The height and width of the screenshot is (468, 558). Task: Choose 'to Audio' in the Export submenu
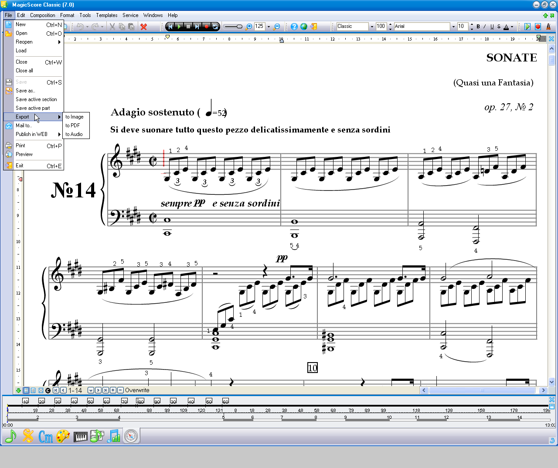(x=76, y=134)
